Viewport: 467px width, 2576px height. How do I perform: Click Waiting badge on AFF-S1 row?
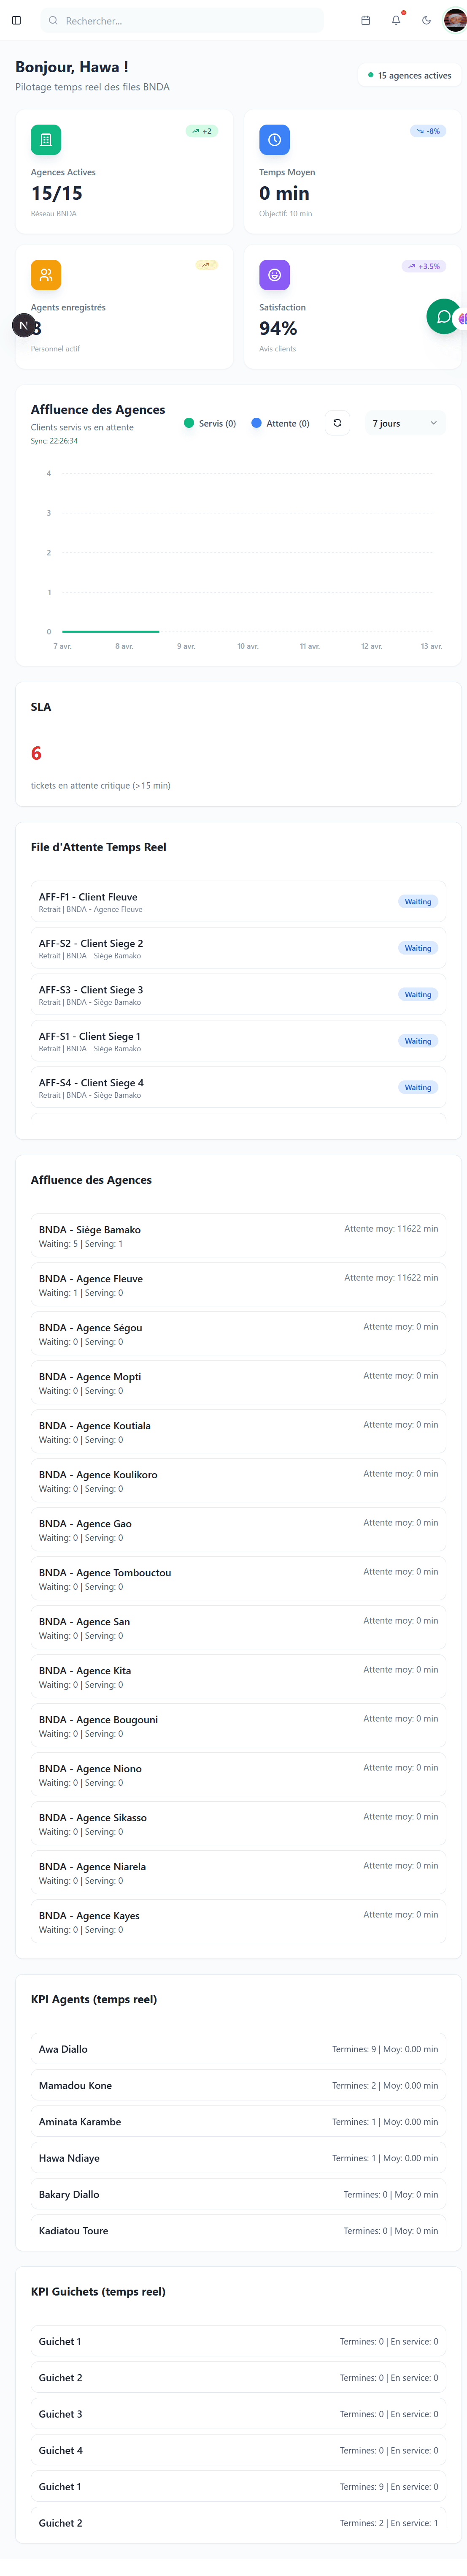418,1041
